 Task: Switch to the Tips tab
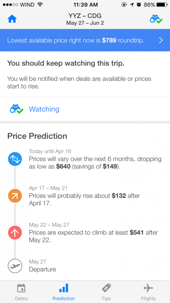pos(106,292)
